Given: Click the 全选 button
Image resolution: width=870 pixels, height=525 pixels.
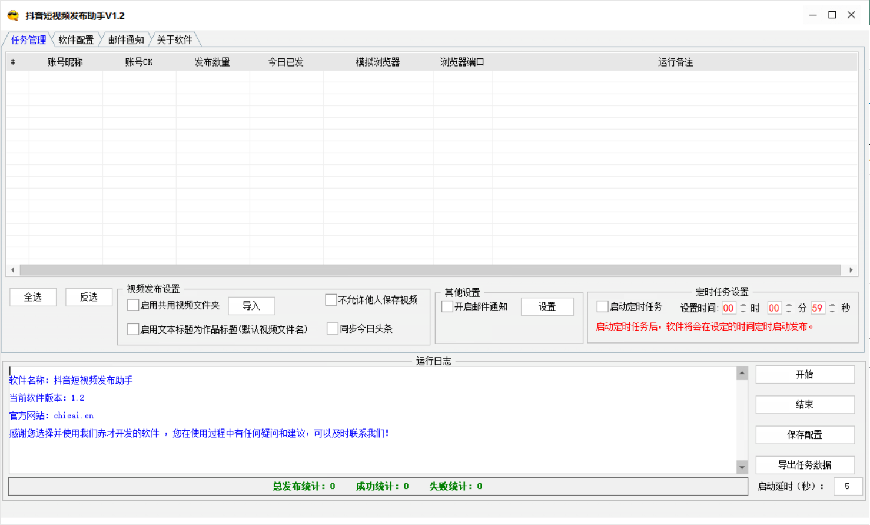Looking at the screenshot, I should click(33, 297).
